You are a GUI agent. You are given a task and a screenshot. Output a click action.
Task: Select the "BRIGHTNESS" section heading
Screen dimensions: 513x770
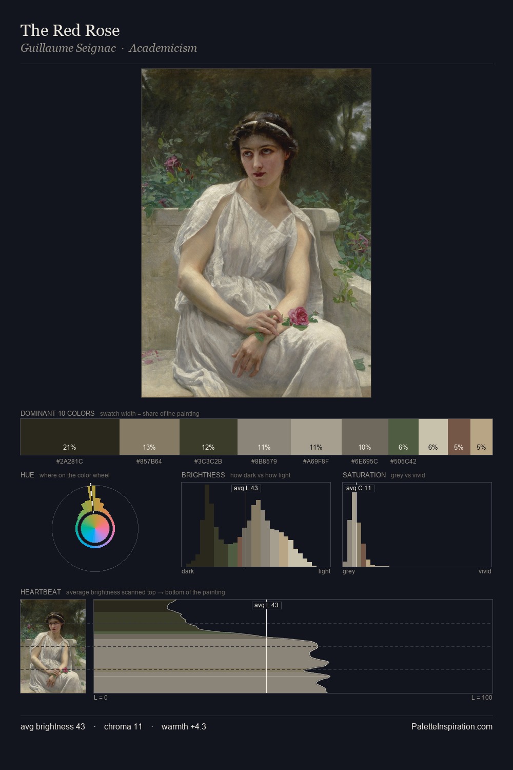tap(203, 475)
